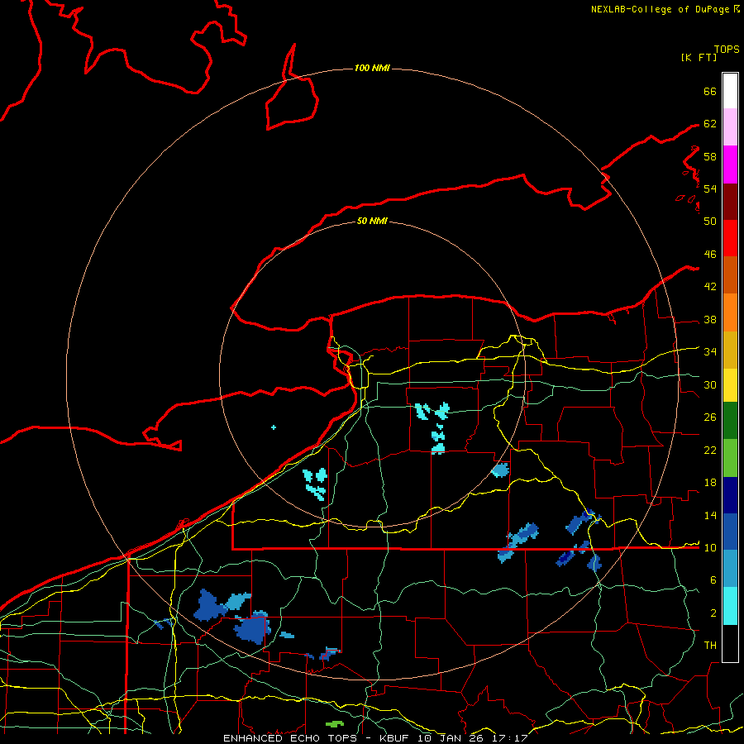
Task: Click the '46' legend value
Action: tap(710, 254)
